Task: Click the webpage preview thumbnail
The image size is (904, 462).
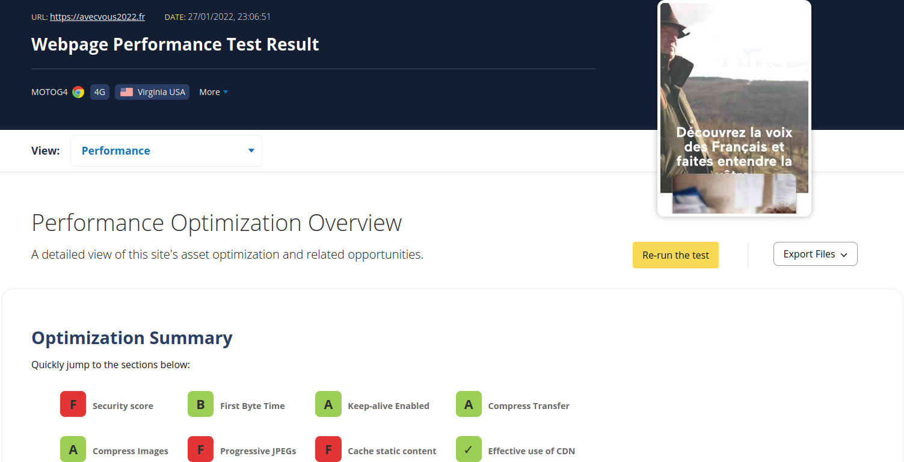Action: 734,108
